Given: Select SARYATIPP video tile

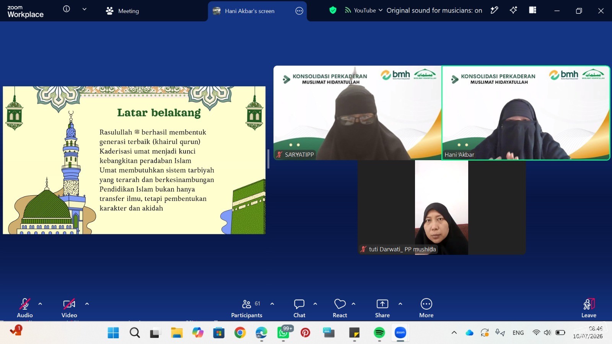Looking at the screenshot, I should 357,113.
